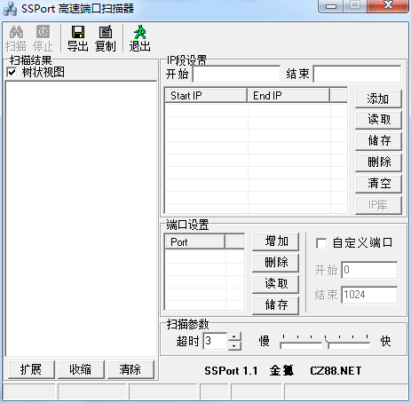The height and width of the screenshot is (403, 411).
Task: Click the scan speed slider thumb
Action: click(x=326, y=344)
